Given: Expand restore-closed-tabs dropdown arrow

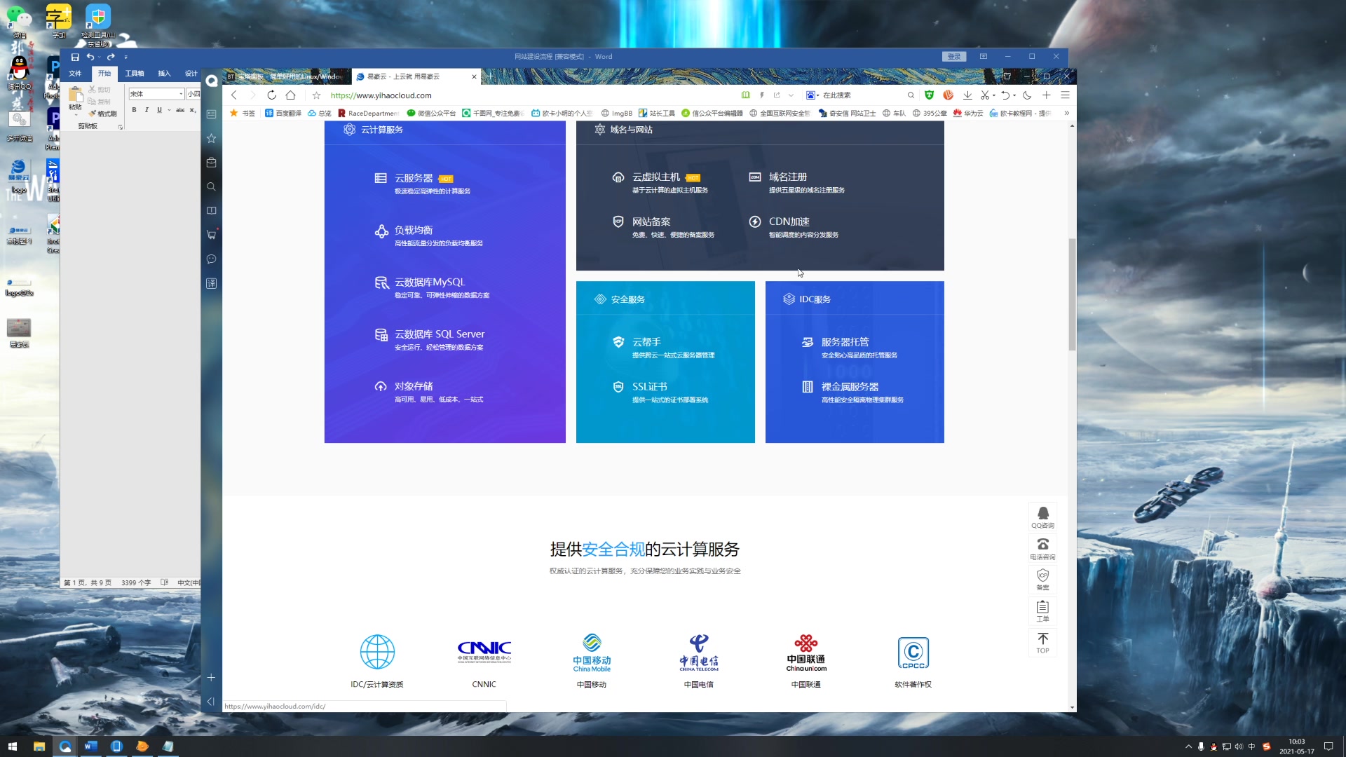Looking at the screenshot, I should (1014, 95).
